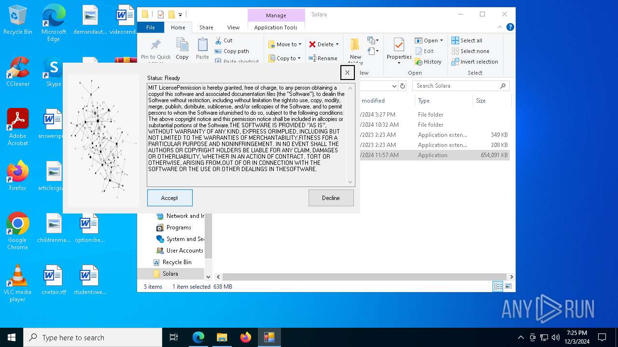Click Select all in ribbon
This screenshot has width=618, height=347.
(467, 40)
